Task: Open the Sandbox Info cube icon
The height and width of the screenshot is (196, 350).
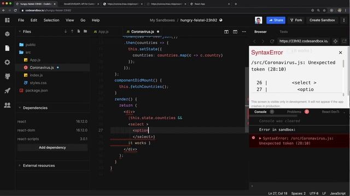Action: 7,34
